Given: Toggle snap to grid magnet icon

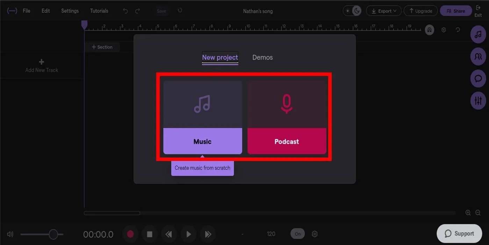Looking at the screenshot, I should 429,30.
